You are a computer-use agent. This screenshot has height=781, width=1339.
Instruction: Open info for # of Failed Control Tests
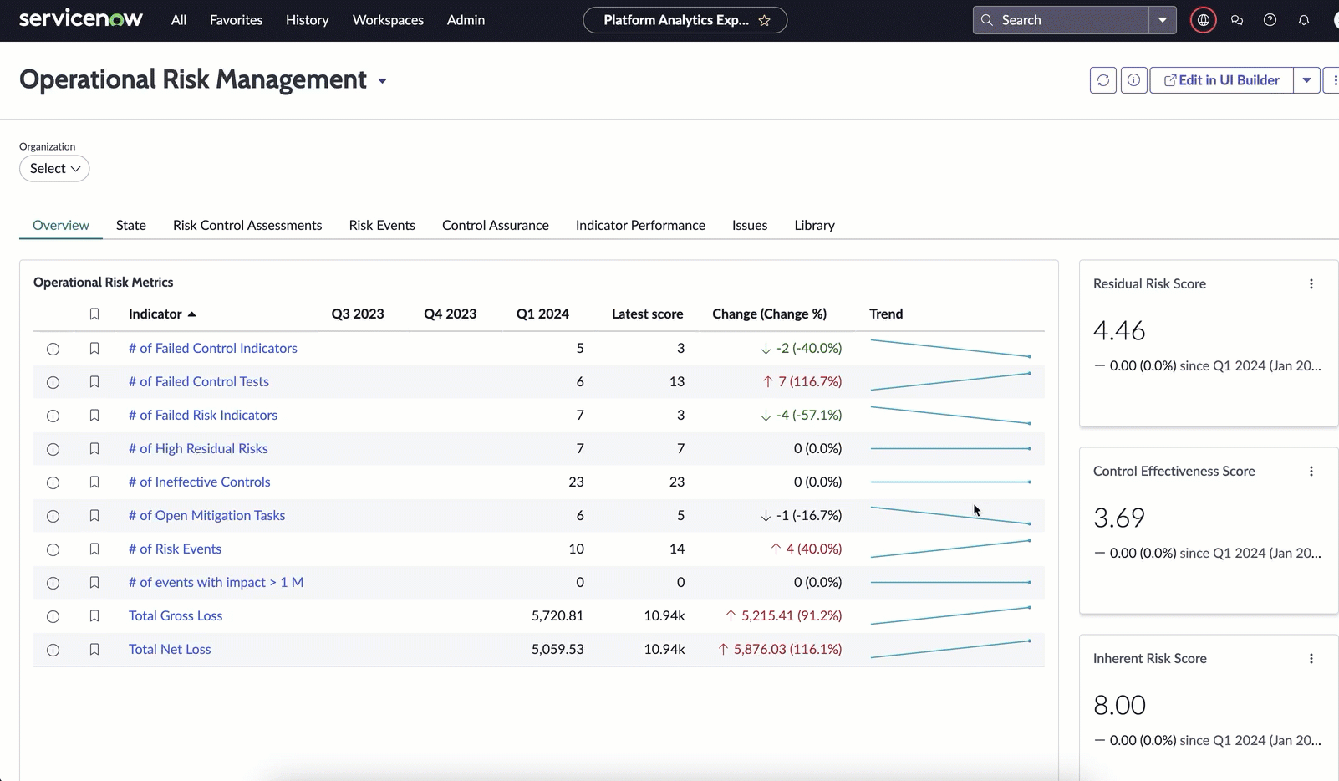[53, 382]
